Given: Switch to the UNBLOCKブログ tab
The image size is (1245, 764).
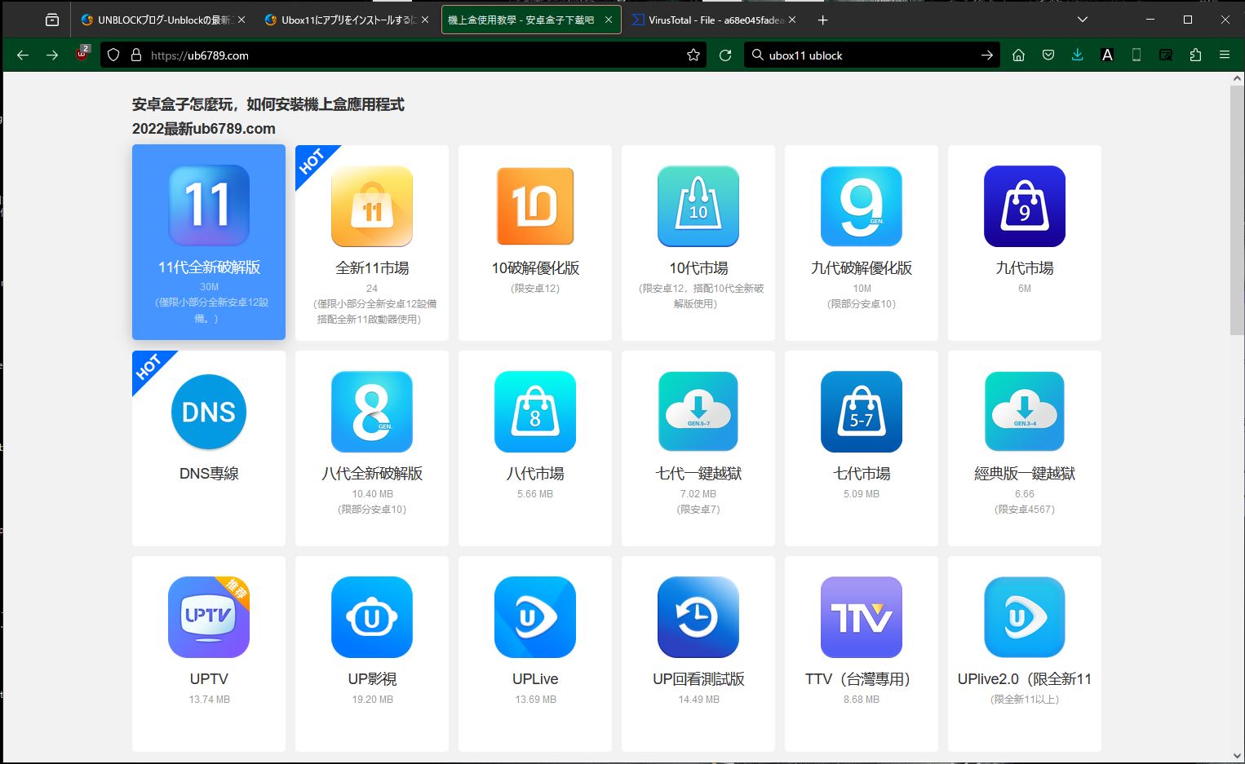Looking at the screenshot, I should (x=163, y=20).
